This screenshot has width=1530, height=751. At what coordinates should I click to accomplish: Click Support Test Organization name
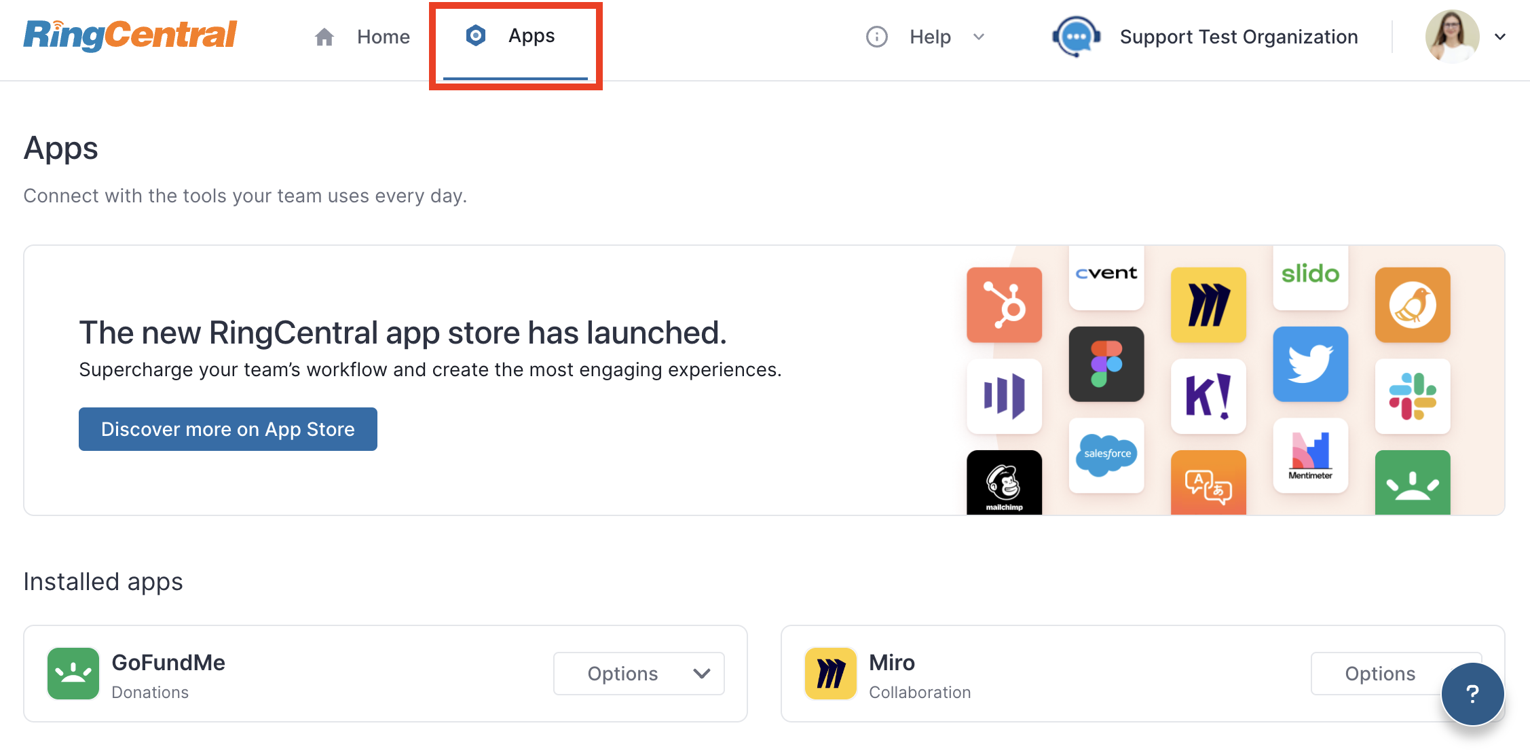pyautogui.click(x=1239, y=37)
